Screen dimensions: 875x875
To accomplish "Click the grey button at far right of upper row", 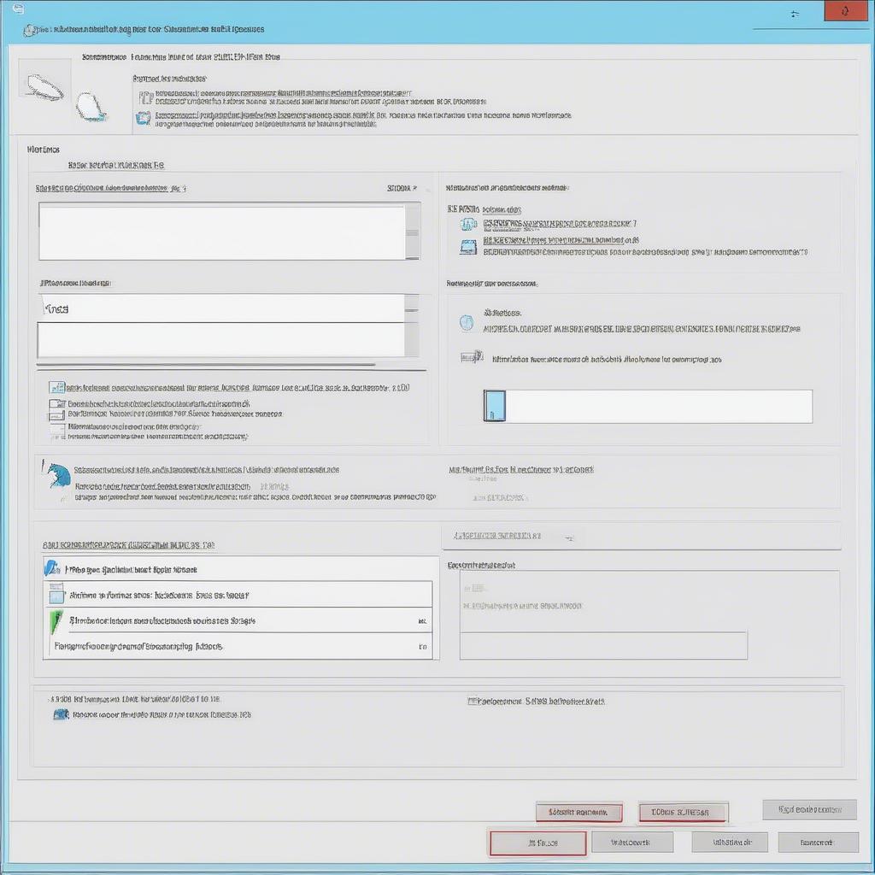I will click(809, 809).
